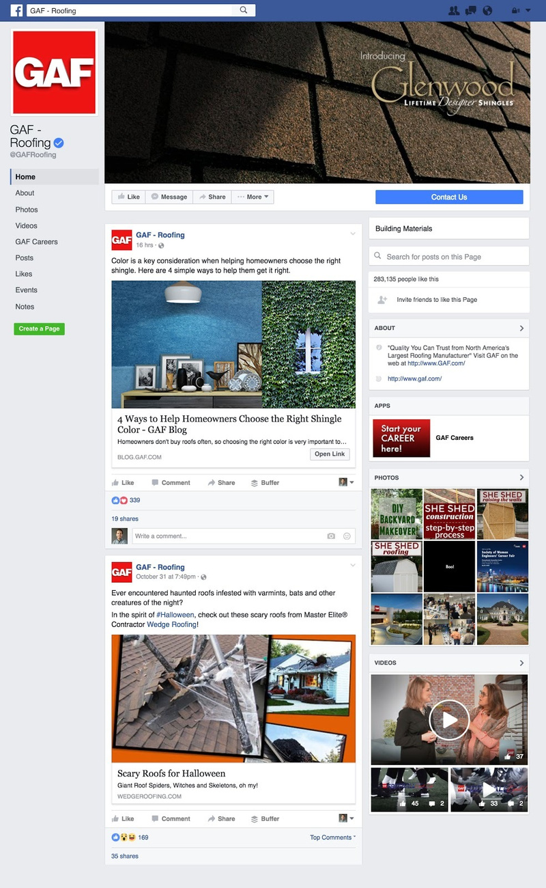The width and height of the screenshot is (546, 888).
Task: Open the profile selector on the Halloween post
Action: pos(347,818)
